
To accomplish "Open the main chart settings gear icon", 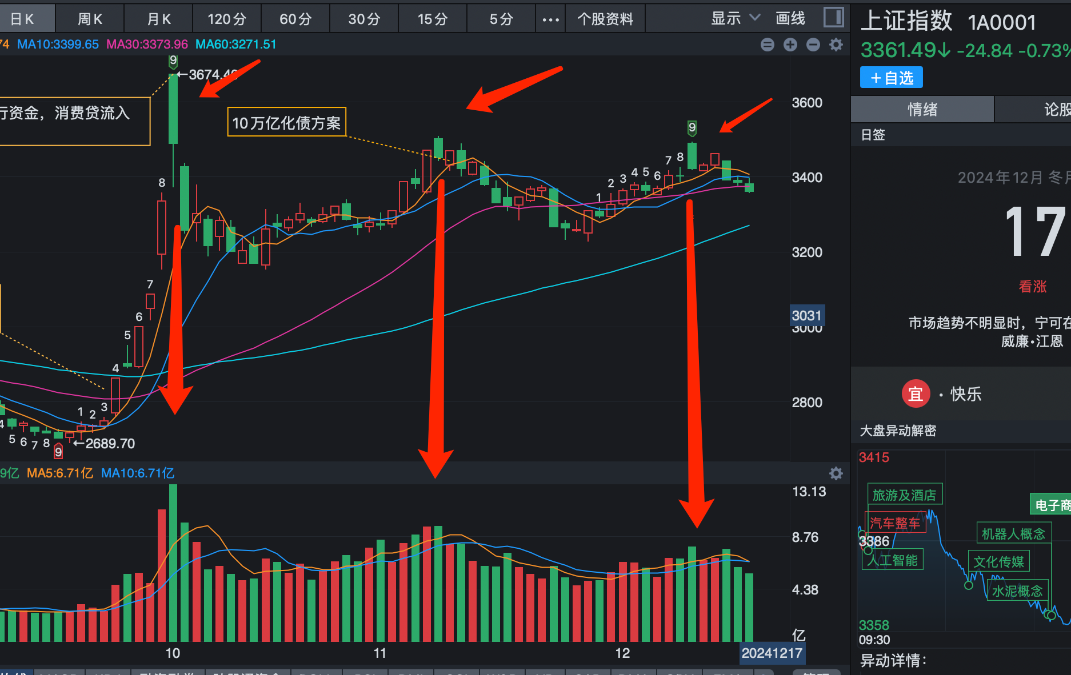I will [836, 44].
